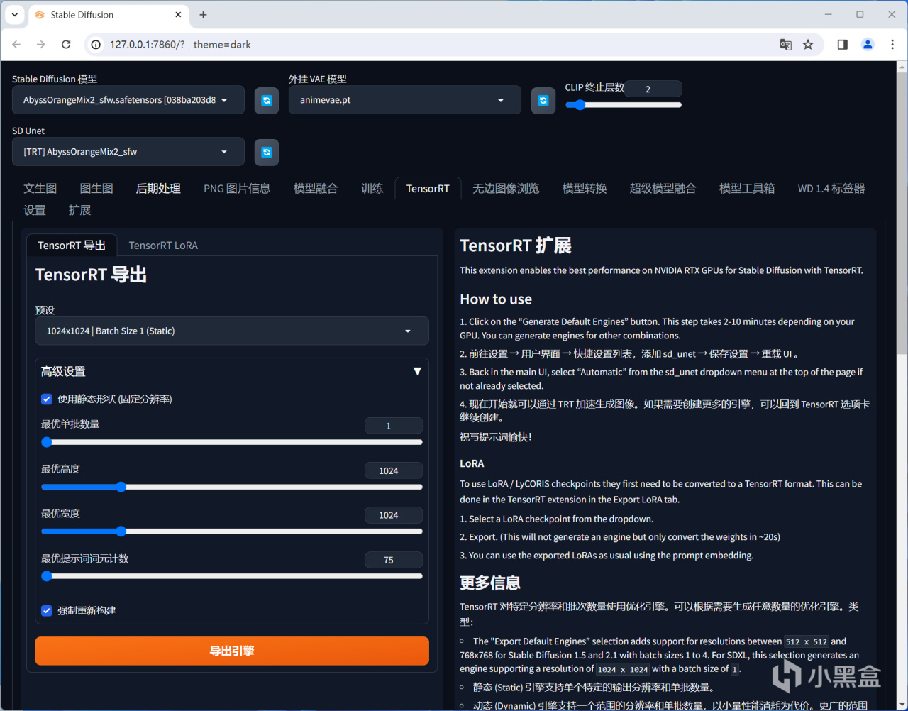
Task: Go to the 设置 tab
Action: [x=34, y=210]
